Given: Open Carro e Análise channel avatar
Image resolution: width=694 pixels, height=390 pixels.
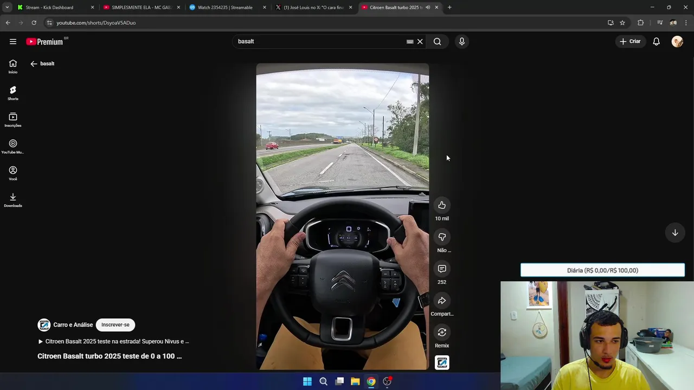Looking at the screenshot, I should (x=44, y=324).
